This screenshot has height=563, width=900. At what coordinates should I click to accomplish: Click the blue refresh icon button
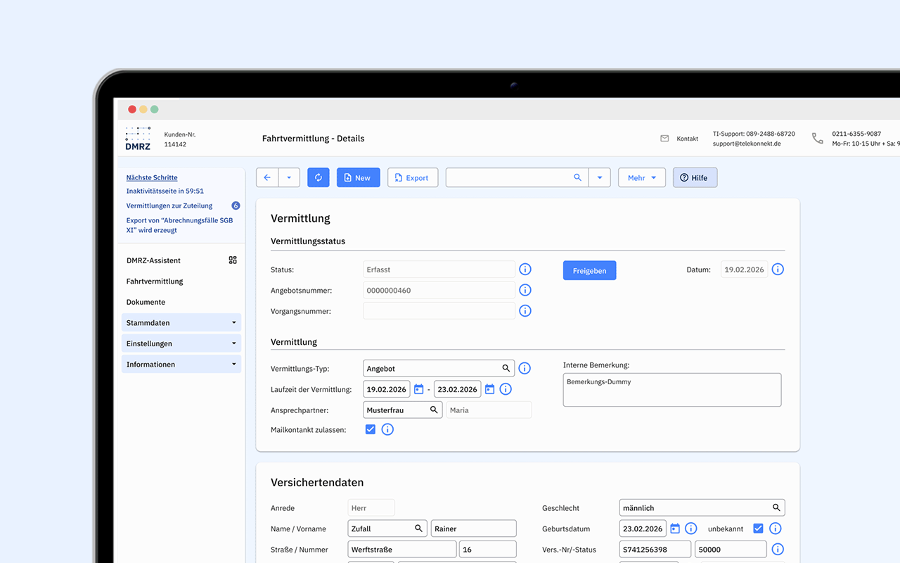click(319, 177)
